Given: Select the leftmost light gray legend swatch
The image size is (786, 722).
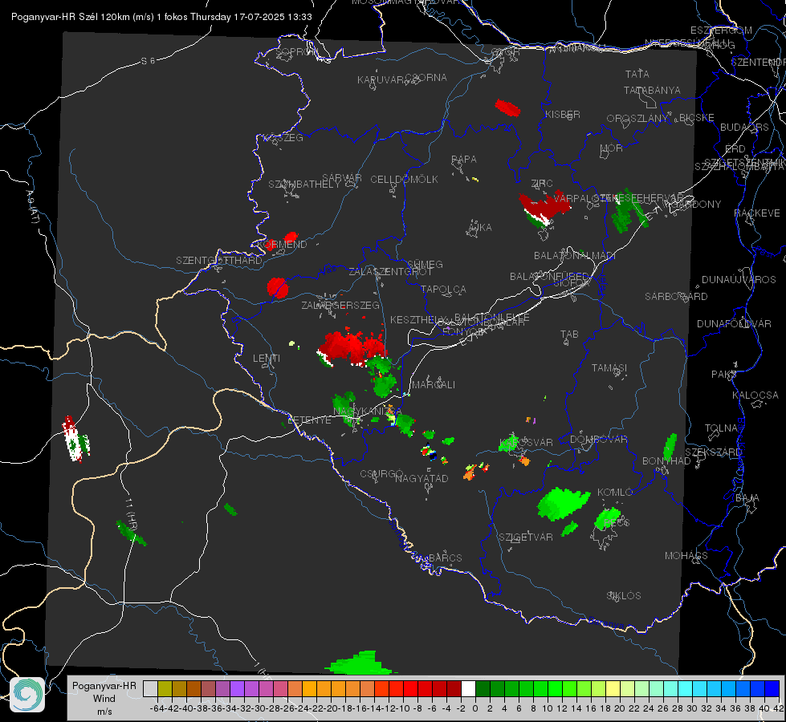Looking at the screenshot, I should coord(150,689).
